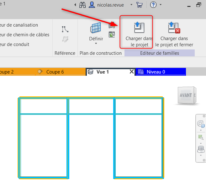Click the work plane viewer icon
The height and width of the screenshot is (194, 206).
[x=112, y=35]
